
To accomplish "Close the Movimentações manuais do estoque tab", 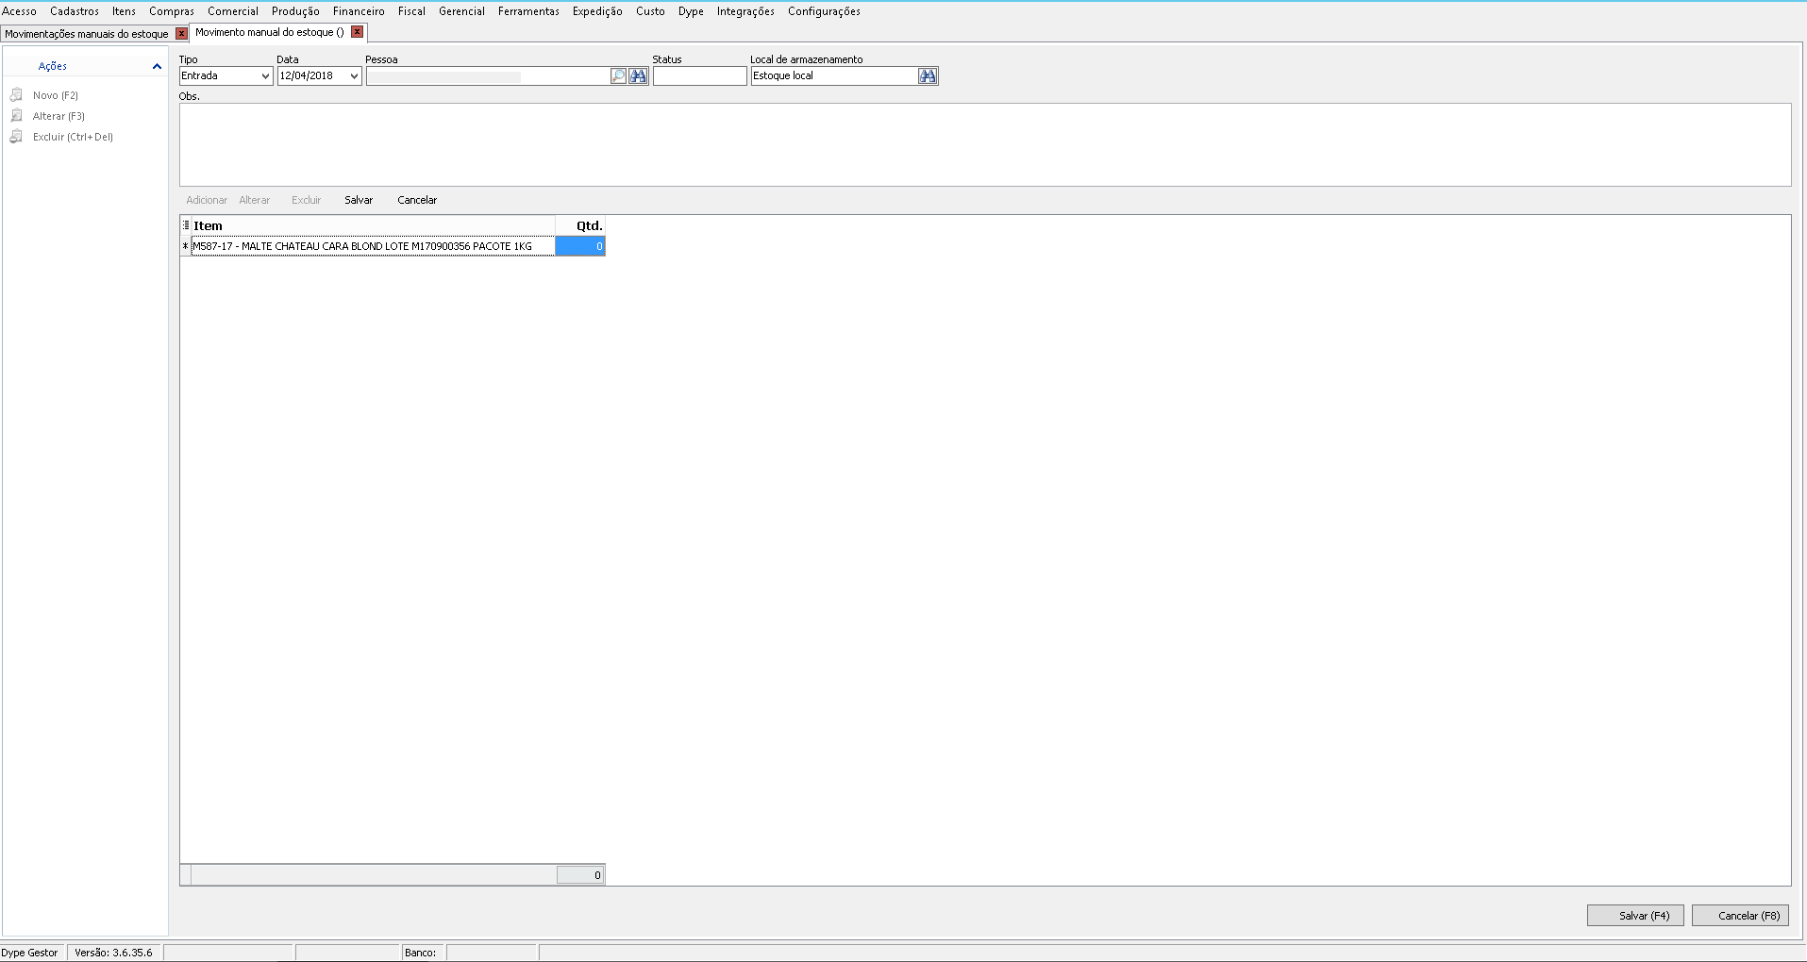I will [182, 34].
